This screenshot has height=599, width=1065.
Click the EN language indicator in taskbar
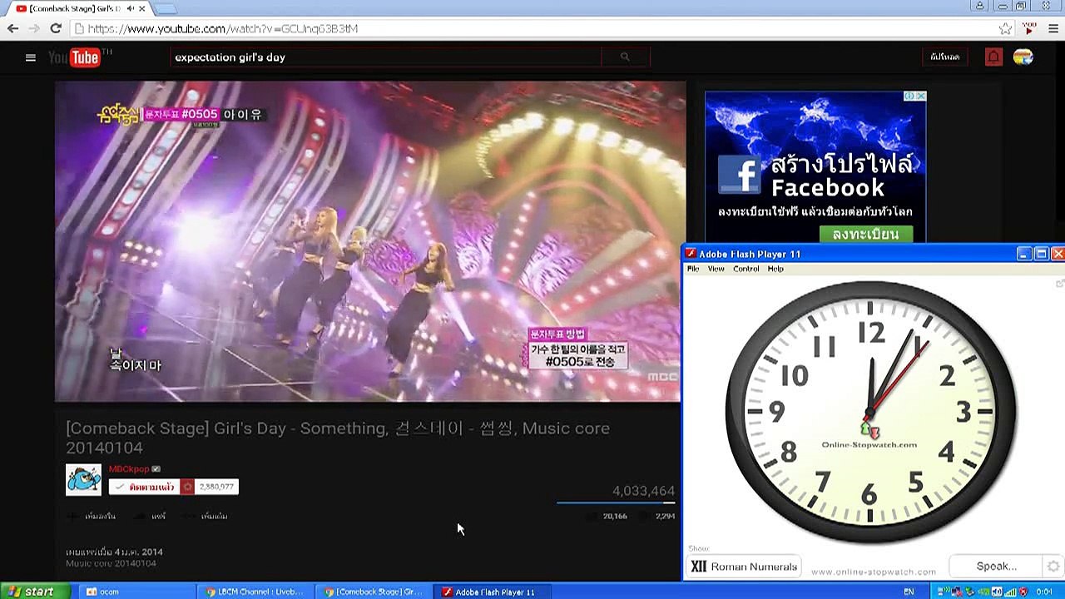coord(909,592)
